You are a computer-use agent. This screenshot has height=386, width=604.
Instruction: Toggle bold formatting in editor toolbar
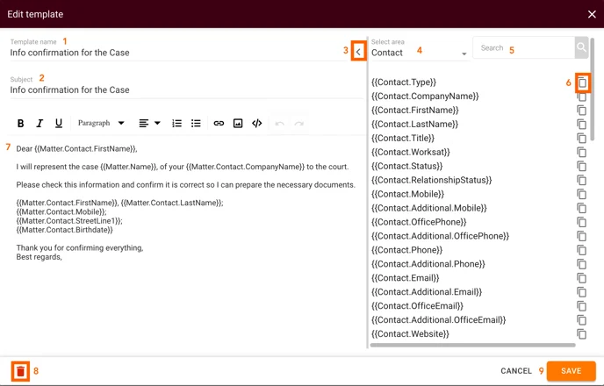(x=21, y=123)
